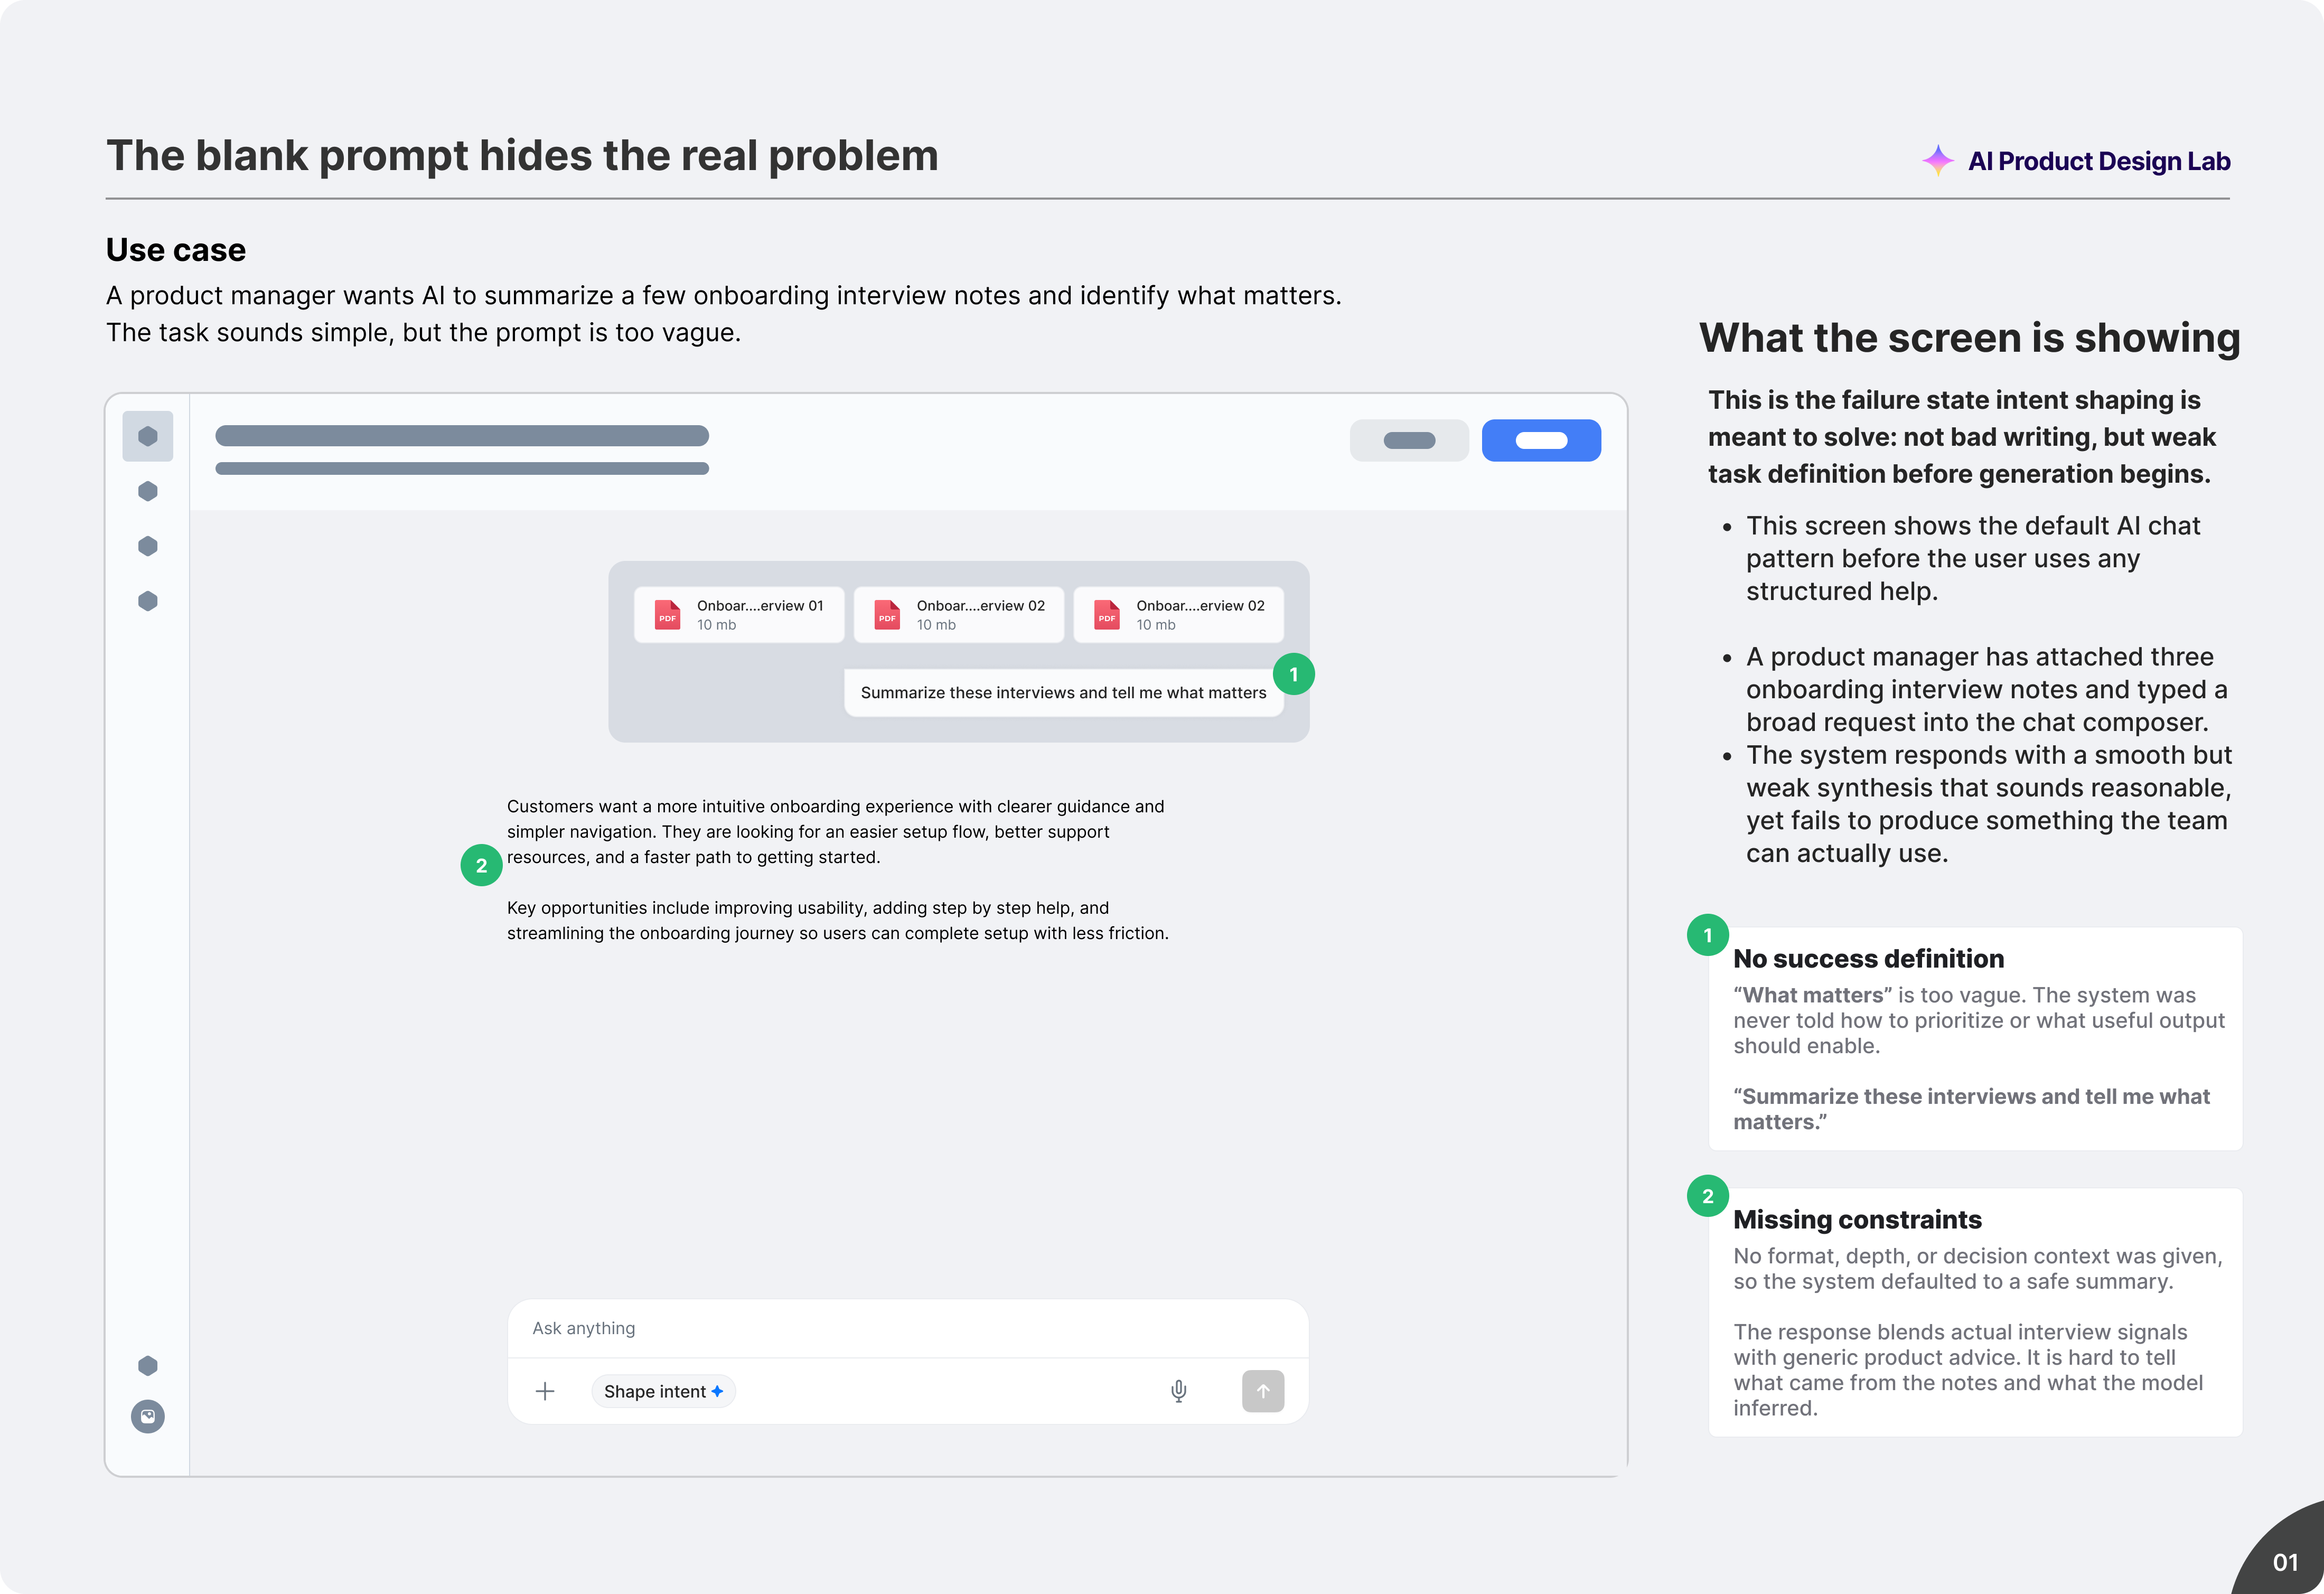Click the sparkle logo beside AI Product Design Lab
This screenshot has height=1594, width=2324.
coord(1937,161)
